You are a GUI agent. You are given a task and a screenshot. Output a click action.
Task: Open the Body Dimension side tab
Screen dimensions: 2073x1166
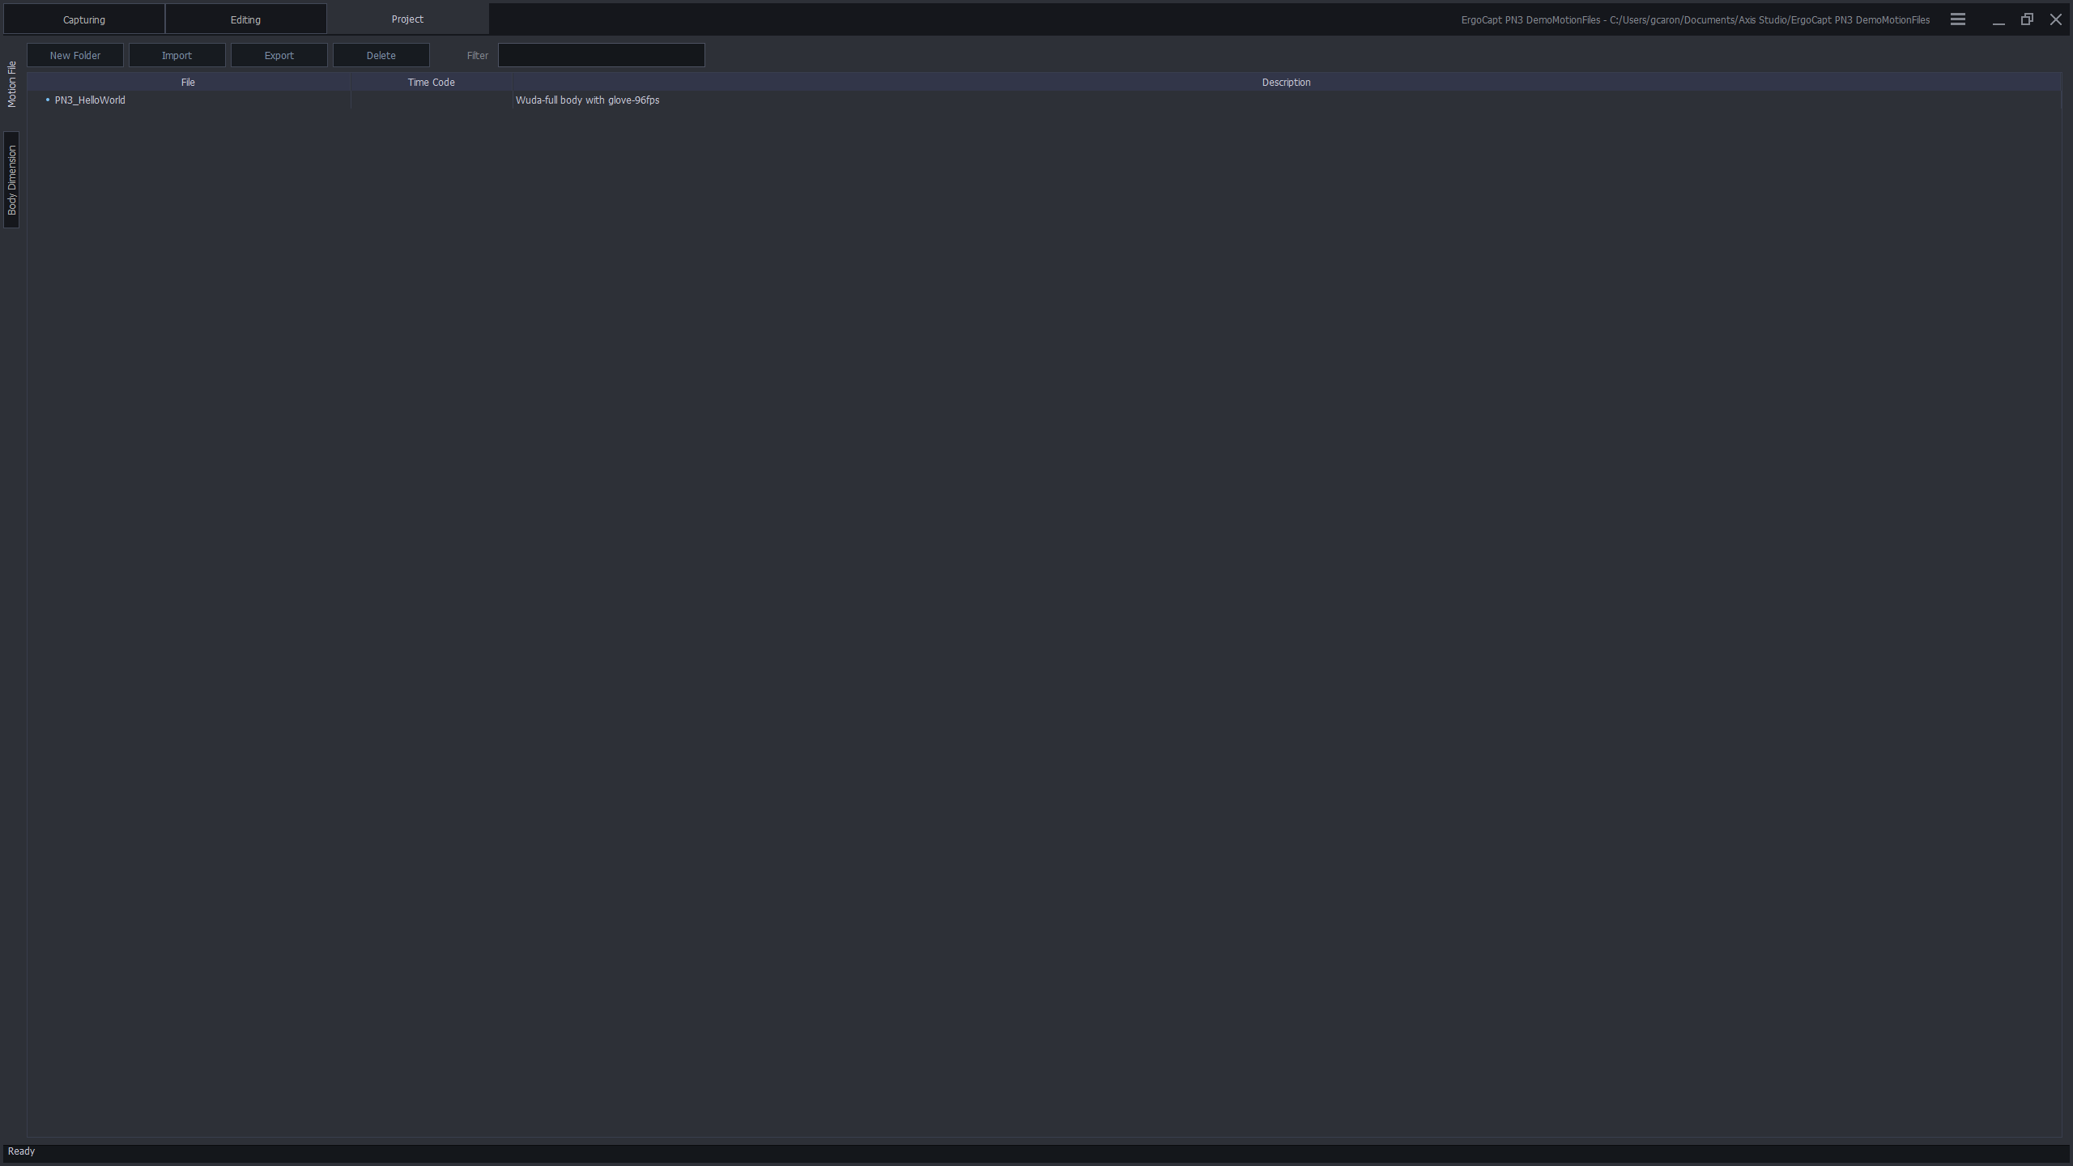[11, 180]
